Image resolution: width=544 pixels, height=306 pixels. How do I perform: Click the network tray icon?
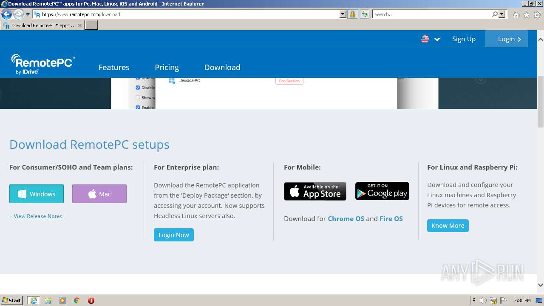pyautogui.click(x=493, y=300)
